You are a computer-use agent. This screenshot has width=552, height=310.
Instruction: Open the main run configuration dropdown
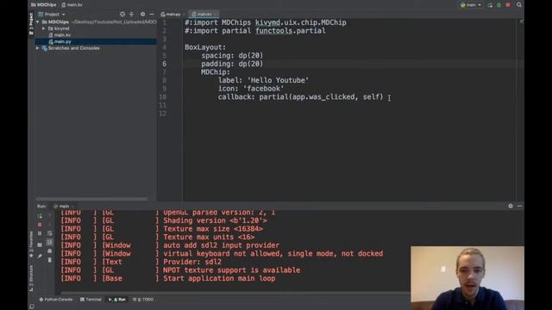[471, 5]
